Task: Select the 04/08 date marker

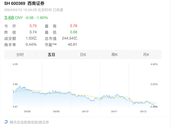Action: click(27, 112)
